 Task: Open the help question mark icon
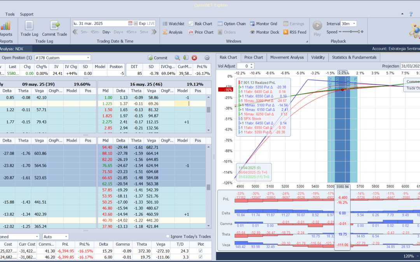pos(411,14)
